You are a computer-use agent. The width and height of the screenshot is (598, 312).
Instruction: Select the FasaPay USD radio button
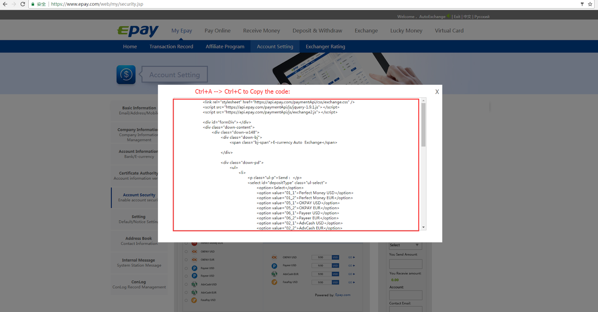tap(186, 300)
